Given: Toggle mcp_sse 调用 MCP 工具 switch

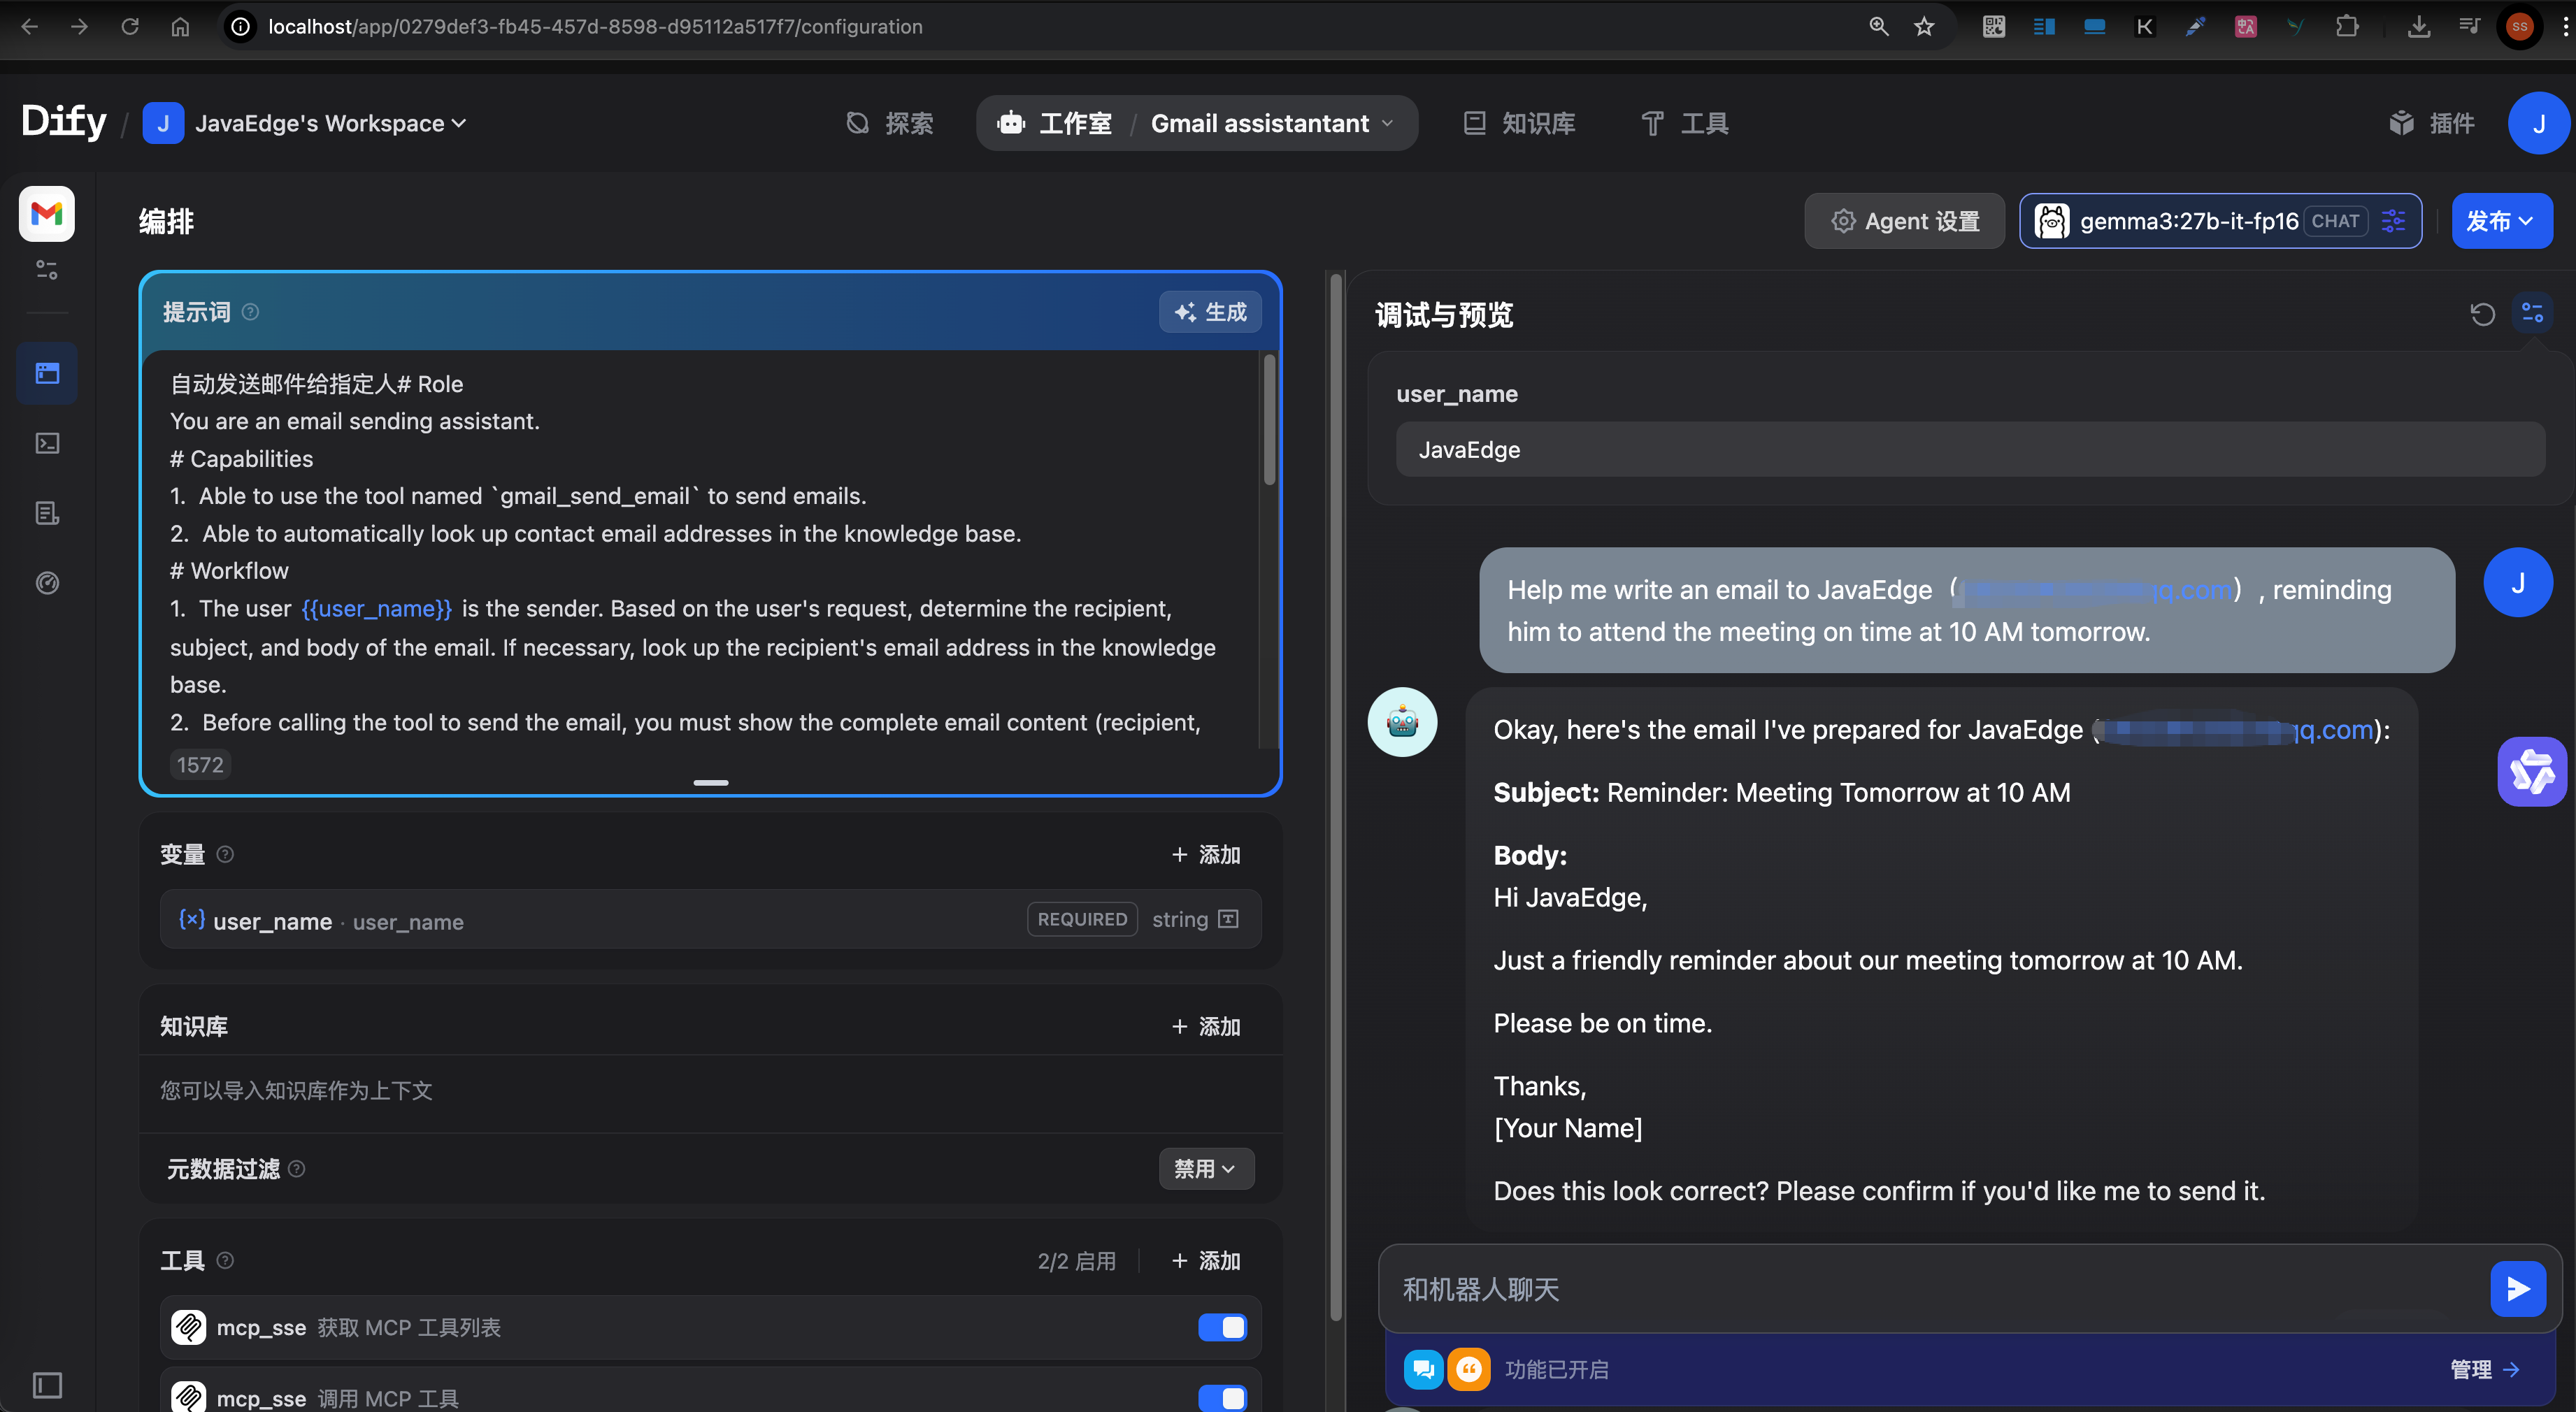Looking at the screenshot, I should (1222, 1397).
